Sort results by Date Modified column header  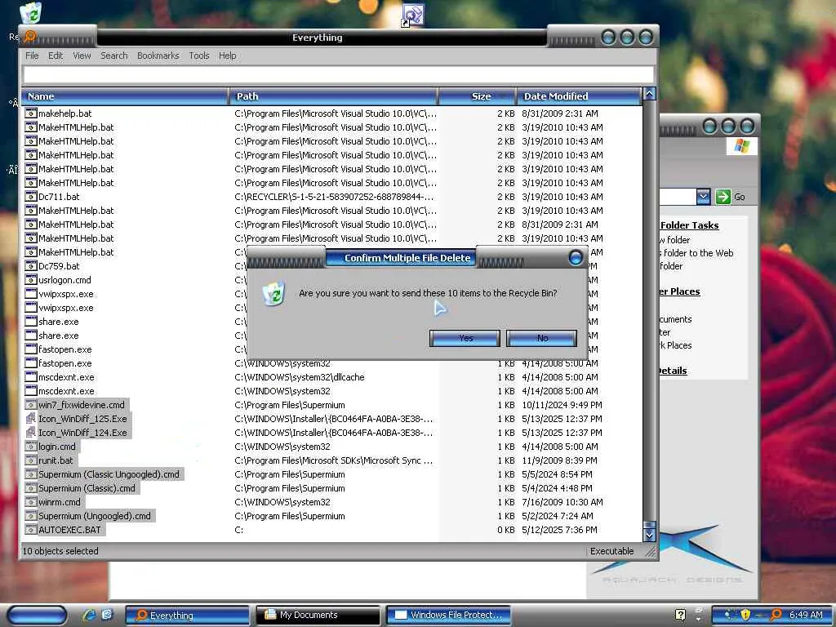579,96
